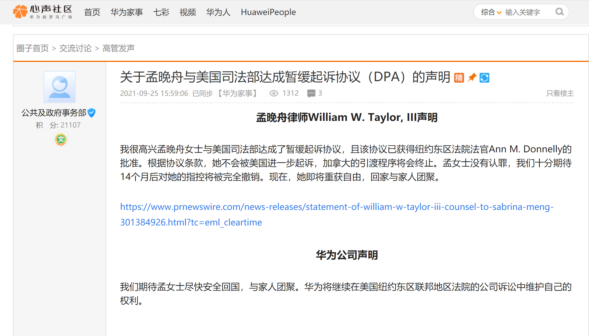Open 公共及政府事务部 user profile
This screenshot has width=589, height=336.
pos(54,113)
